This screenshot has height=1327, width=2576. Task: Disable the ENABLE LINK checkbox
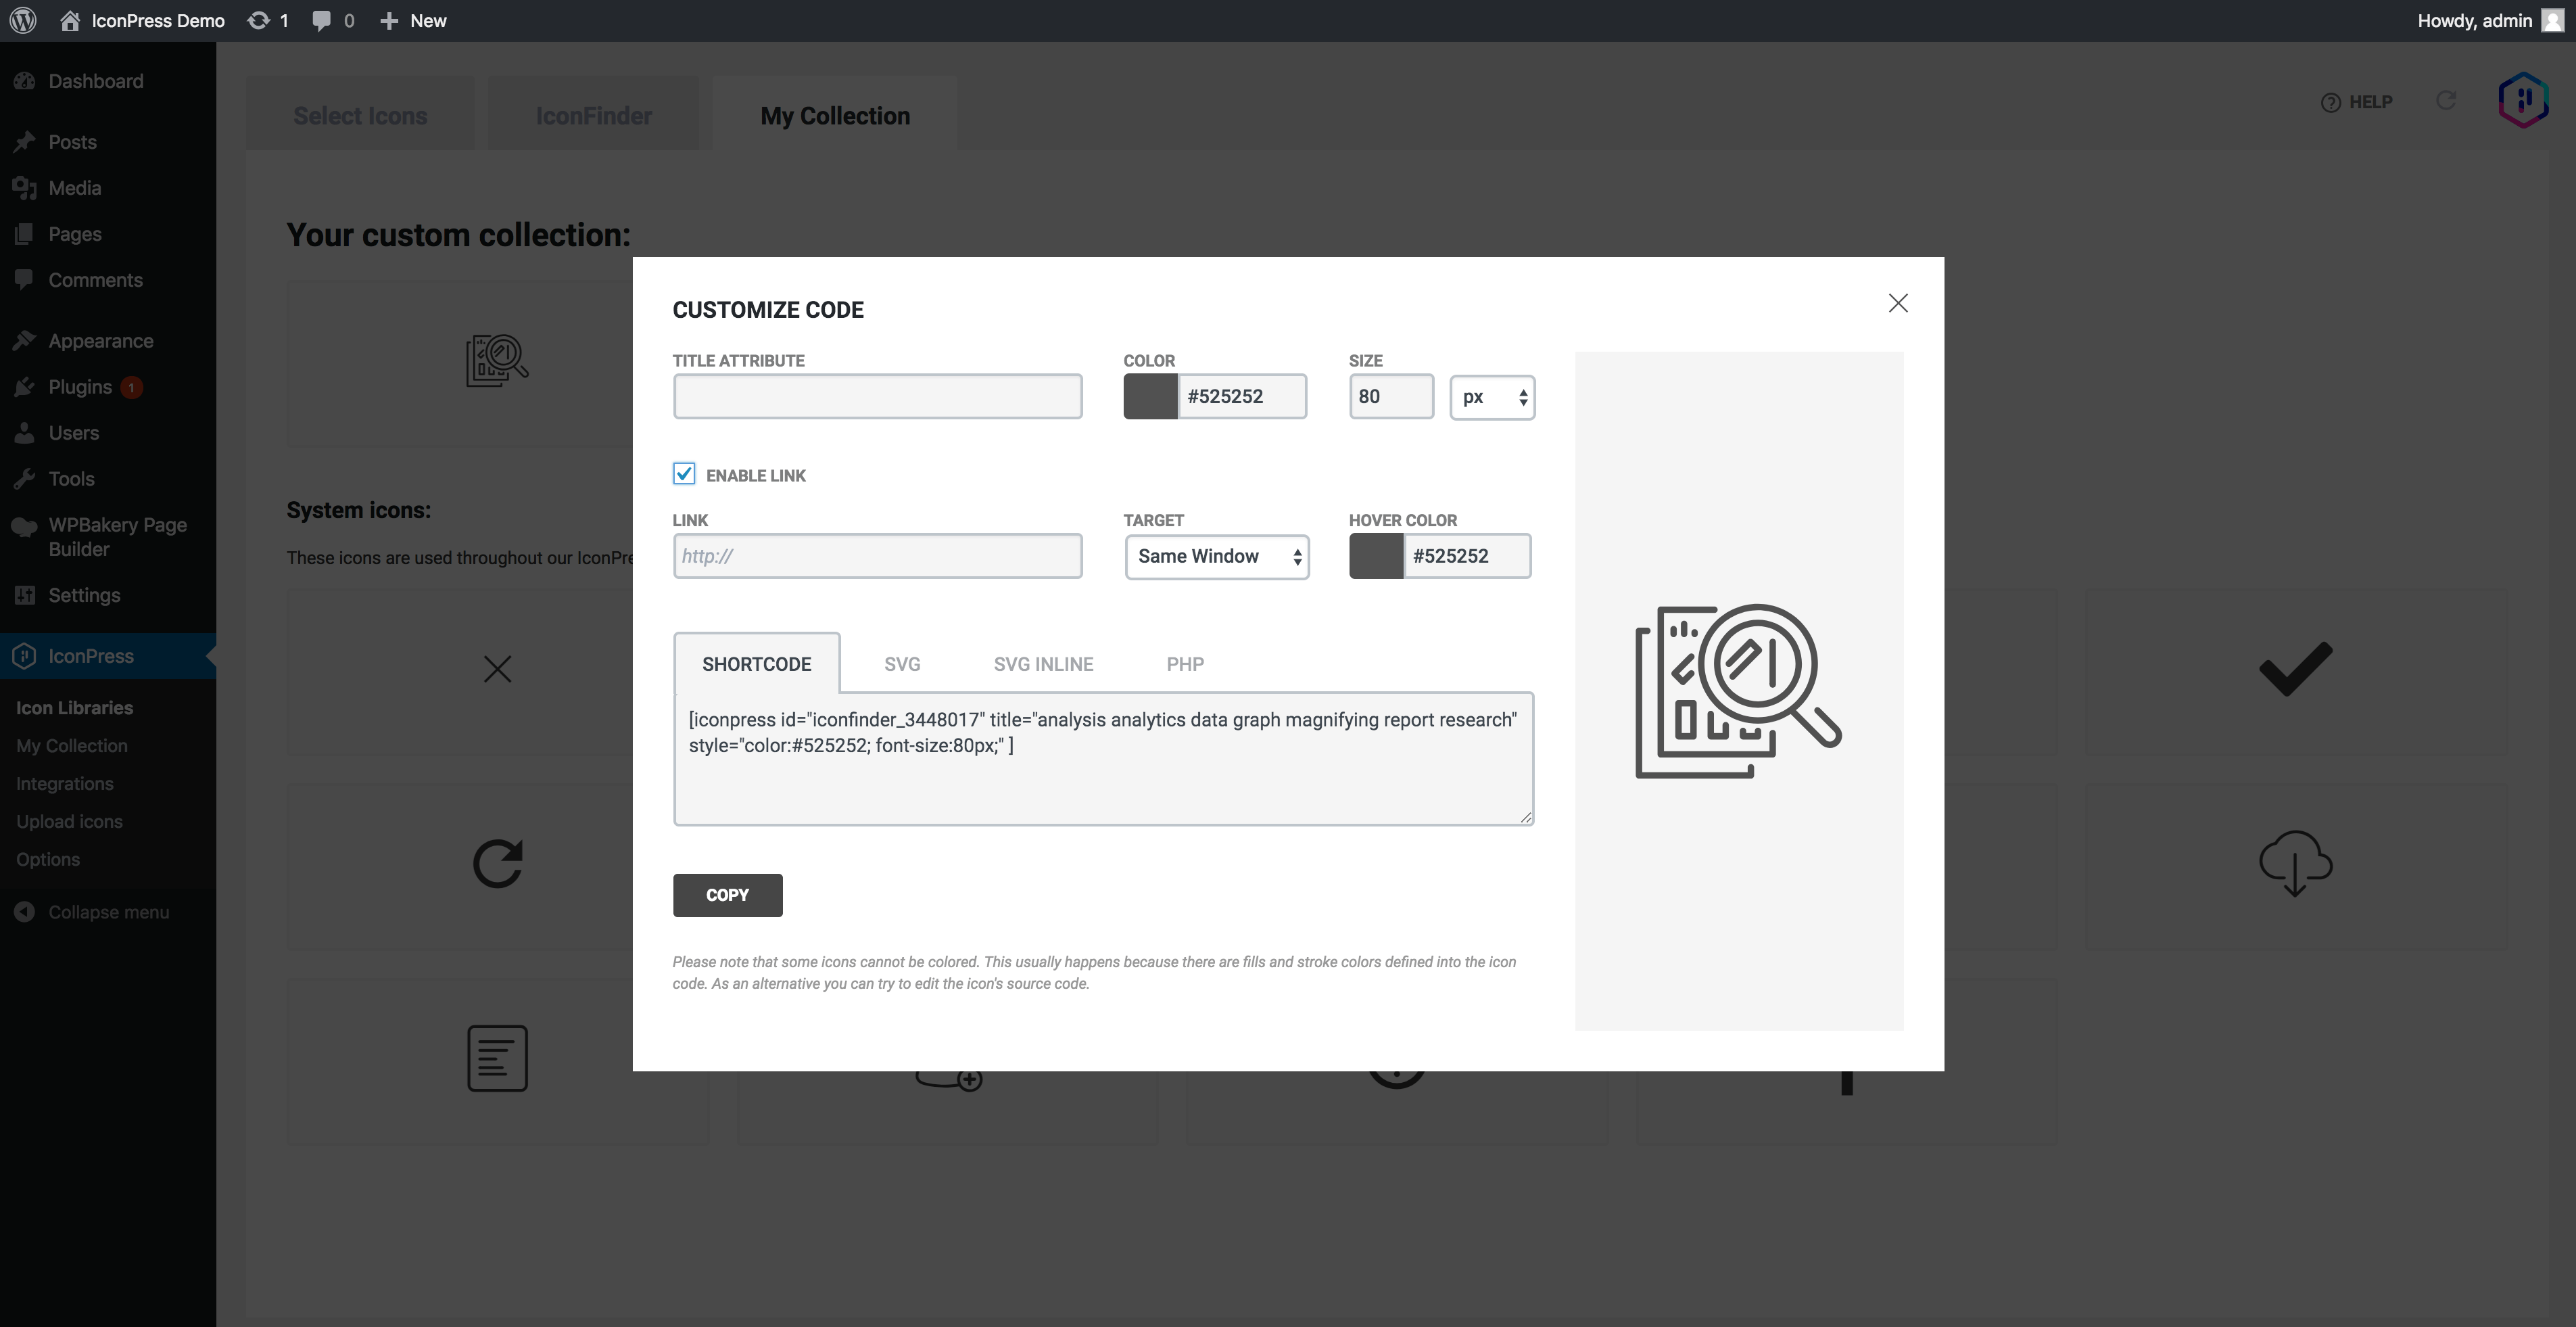pyautogui.click(x=684, y=474)
